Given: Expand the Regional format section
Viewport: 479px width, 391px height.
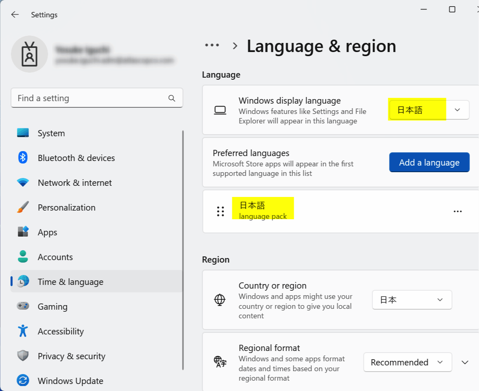Looking at the screenshot, I should pyautogui.click(x=465, y=362).
